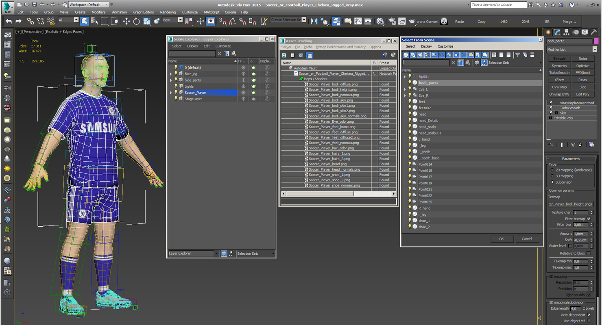The width and height of the screenshot is (602, 325).
Task: Open the application MAX logo menu
Action: [x=8, y=7]
